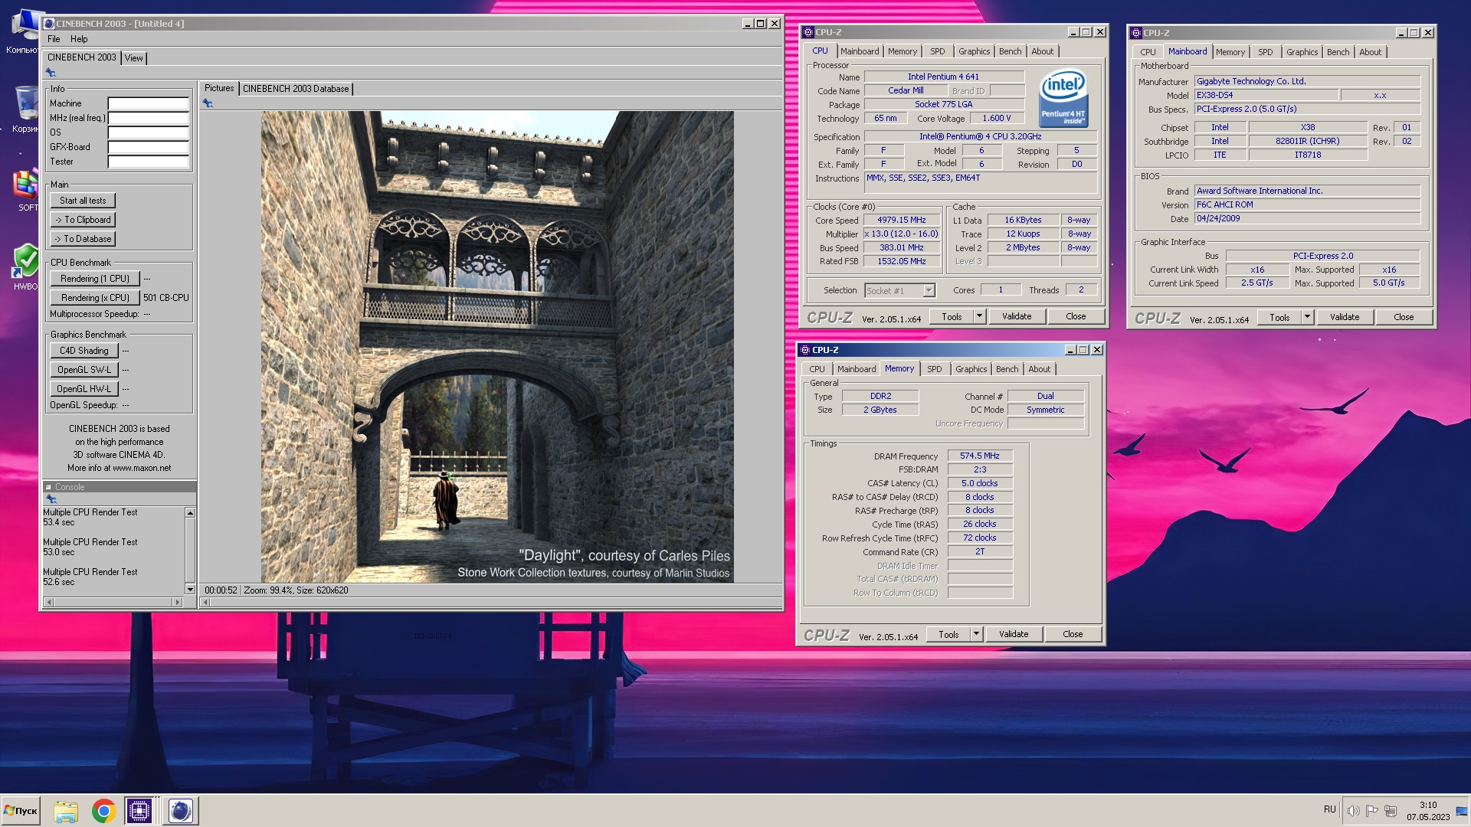Click the Console horizontal scrollbar right arrow
Screen dimensions: 1471x827
(x=178, y=603)
